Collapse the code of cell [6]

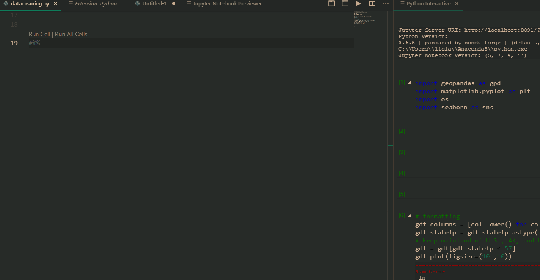point(409,215)
